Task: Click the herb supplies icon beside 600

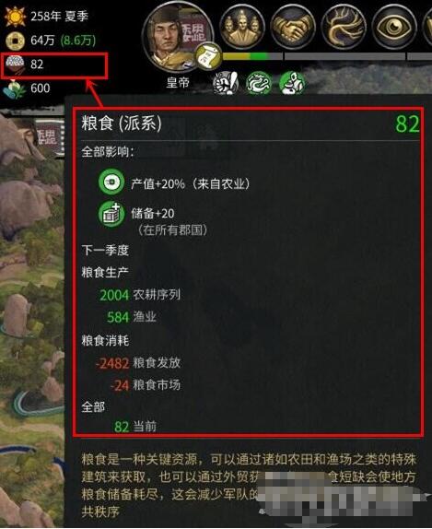Action: pyautogui.click(x=14, y=88)
